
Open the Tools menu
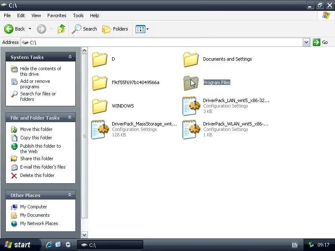coord(78,15)
